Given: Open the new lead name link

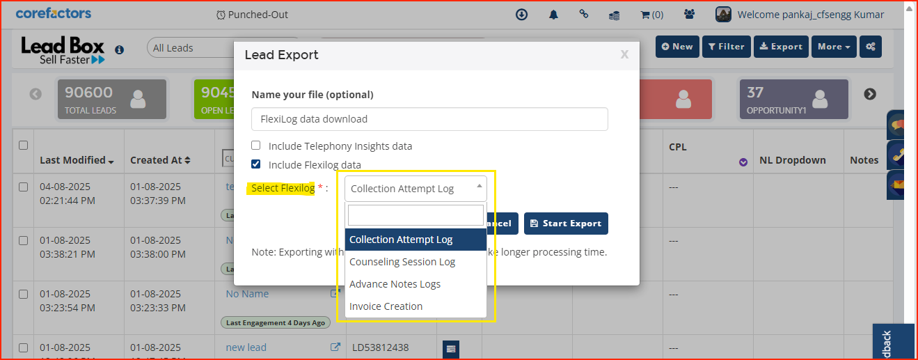Looking at the screenshot, I should tap(246, 347).
